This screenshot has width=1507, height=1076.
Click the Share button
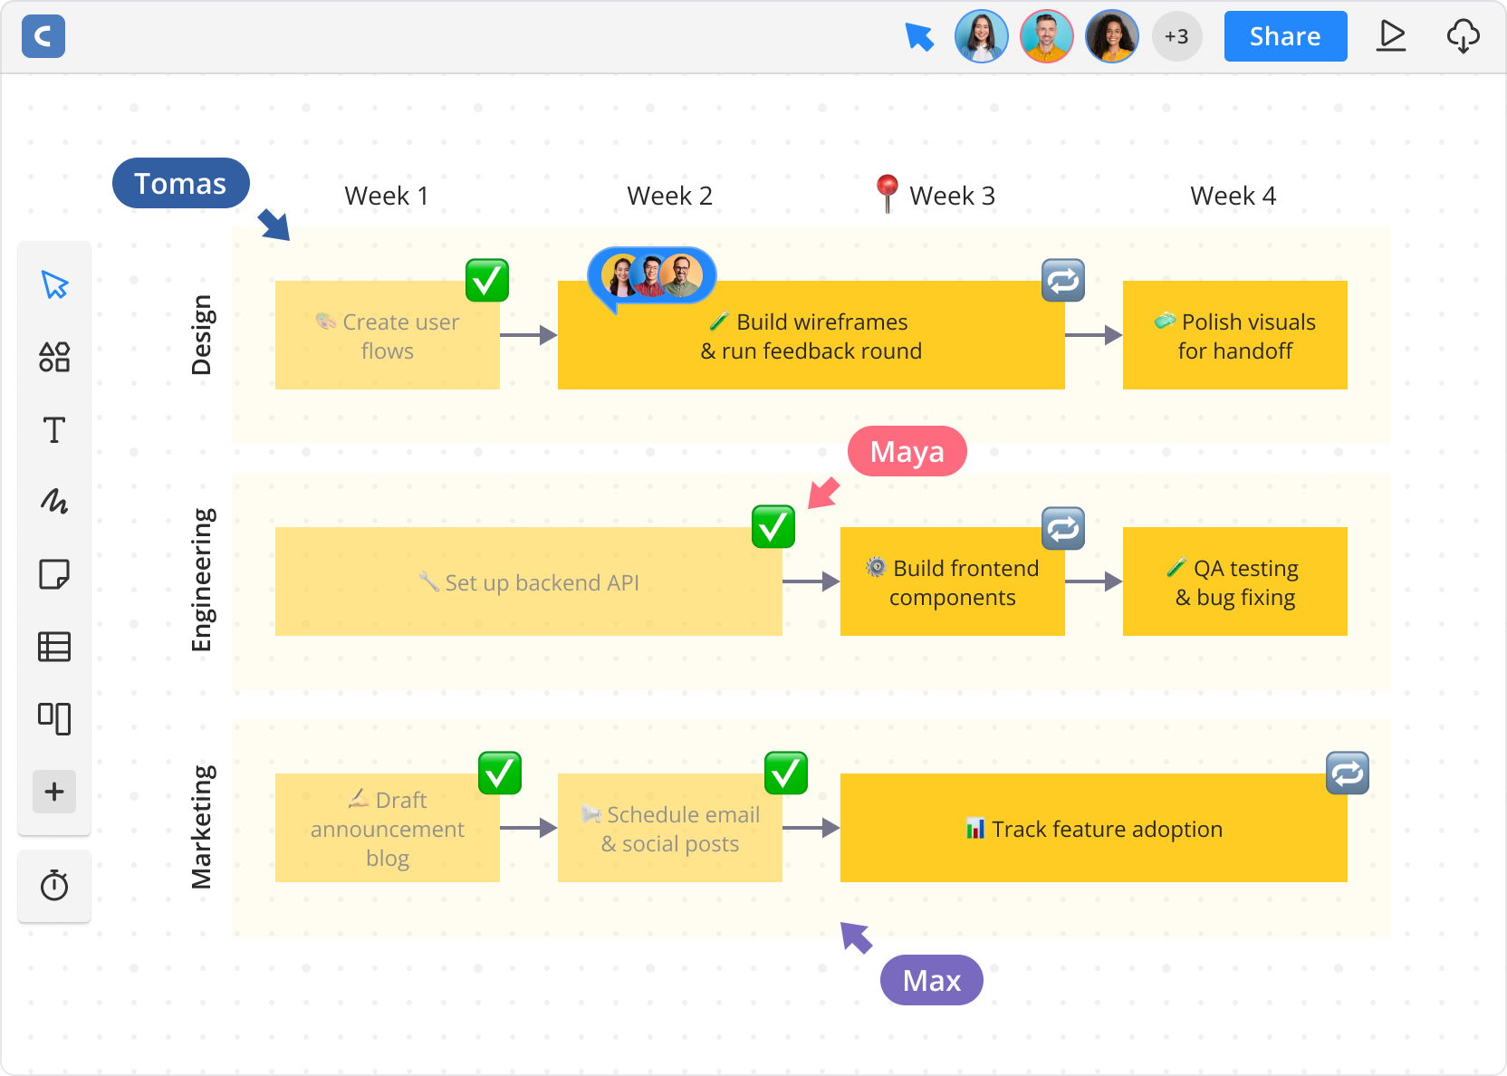point(1285,36)
